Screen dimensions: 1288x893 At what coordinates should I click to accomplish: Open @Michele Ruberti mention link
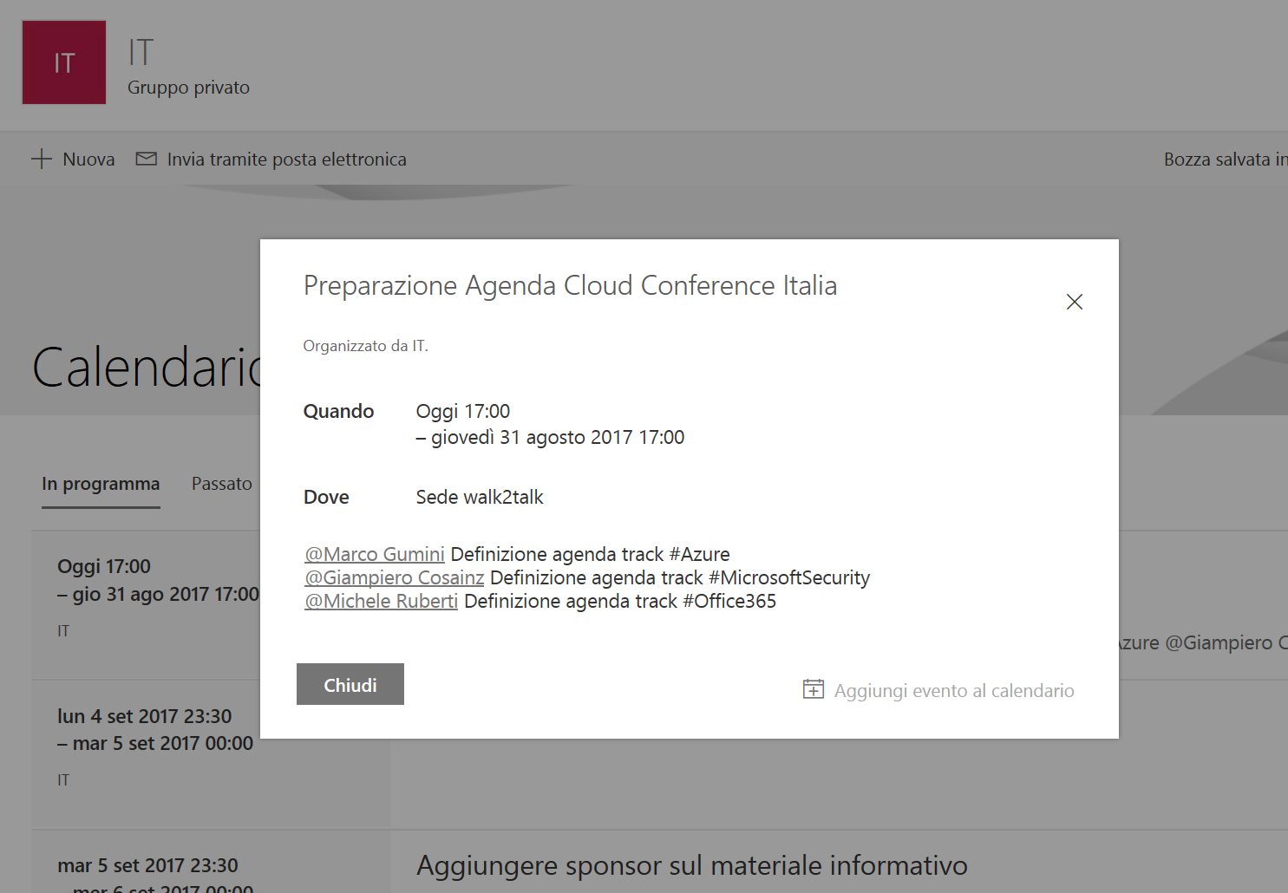tap(382, 601)
